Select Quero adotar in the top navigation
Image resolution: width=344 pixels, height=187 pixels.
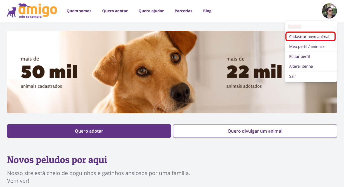point(115,11)
